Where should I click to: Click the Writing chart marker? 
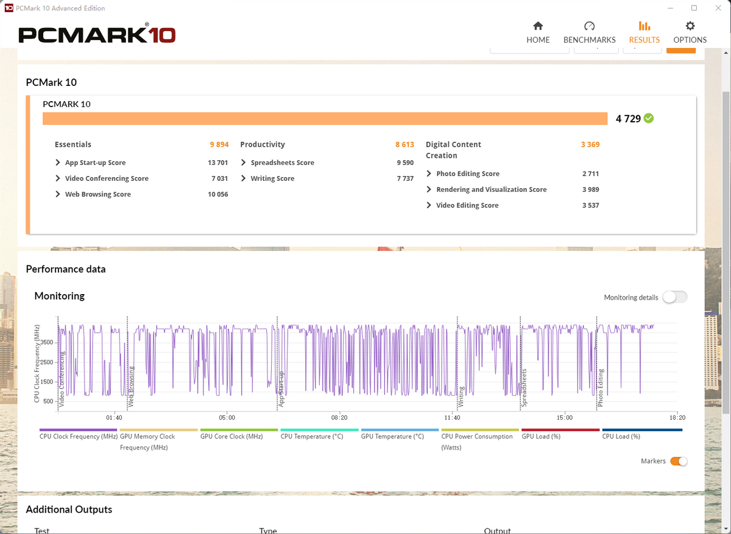(461, 396)
